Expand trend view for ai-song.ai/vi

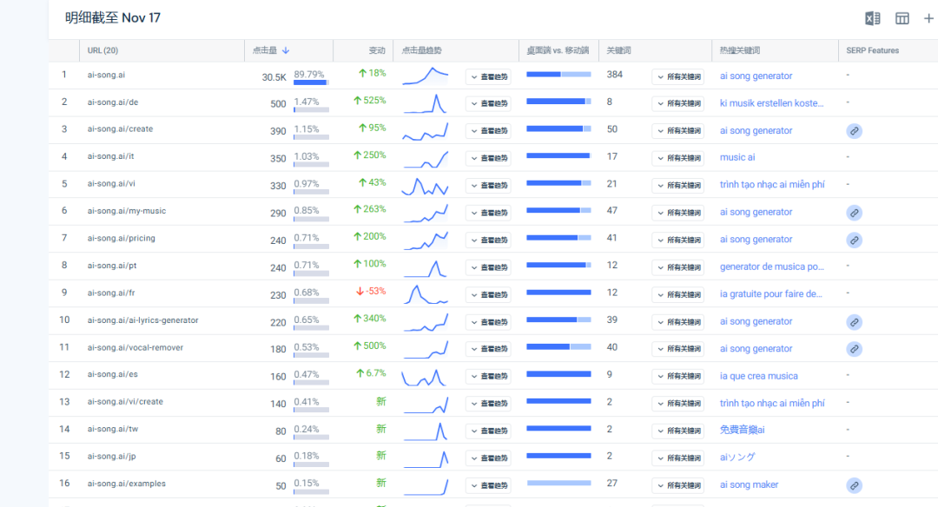[488, 185]
